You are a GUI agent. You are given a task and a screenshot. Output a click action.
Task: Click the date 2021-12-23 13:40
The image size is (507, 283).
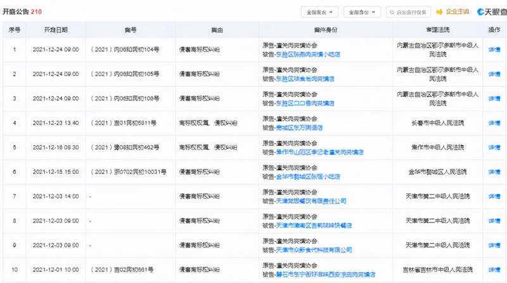56,123
